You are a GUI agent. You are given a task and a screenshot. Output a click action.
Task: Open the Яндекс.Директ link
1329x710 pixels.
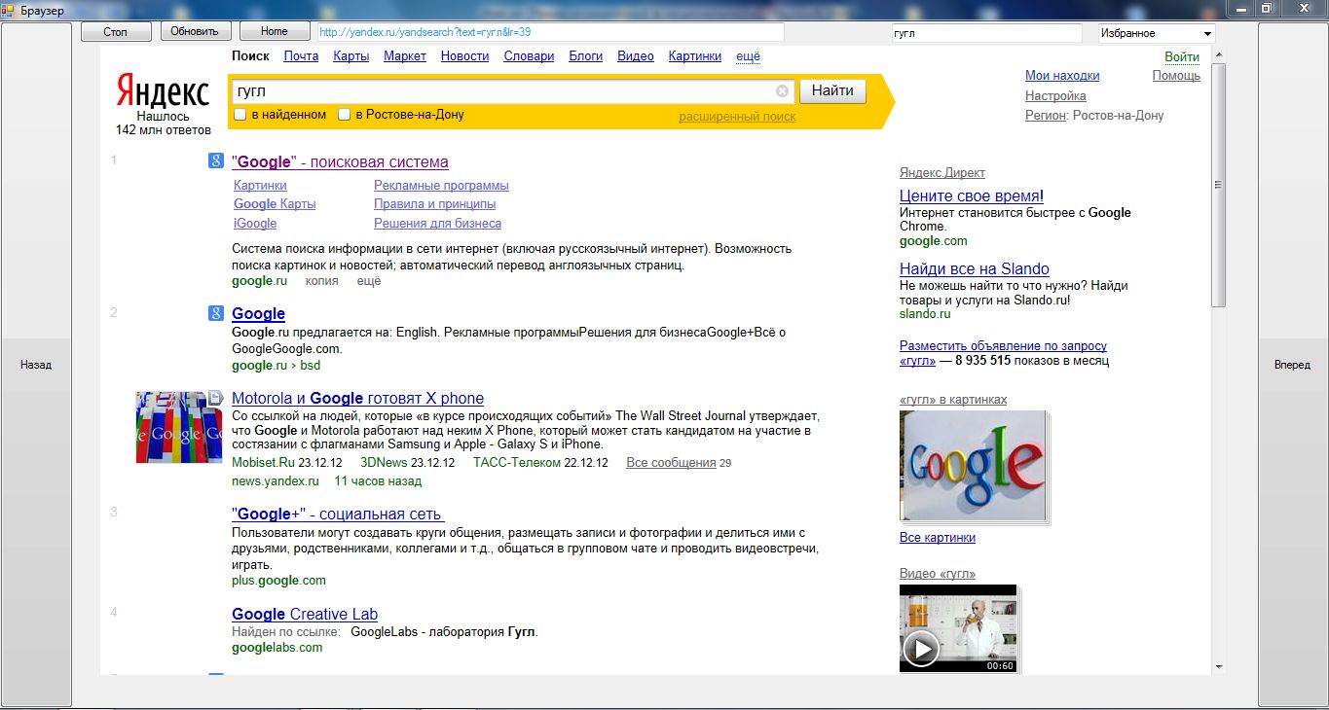pyautogui.click(x=942, y=173)
